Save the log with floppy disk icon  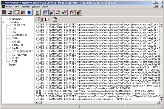(47, 20)
